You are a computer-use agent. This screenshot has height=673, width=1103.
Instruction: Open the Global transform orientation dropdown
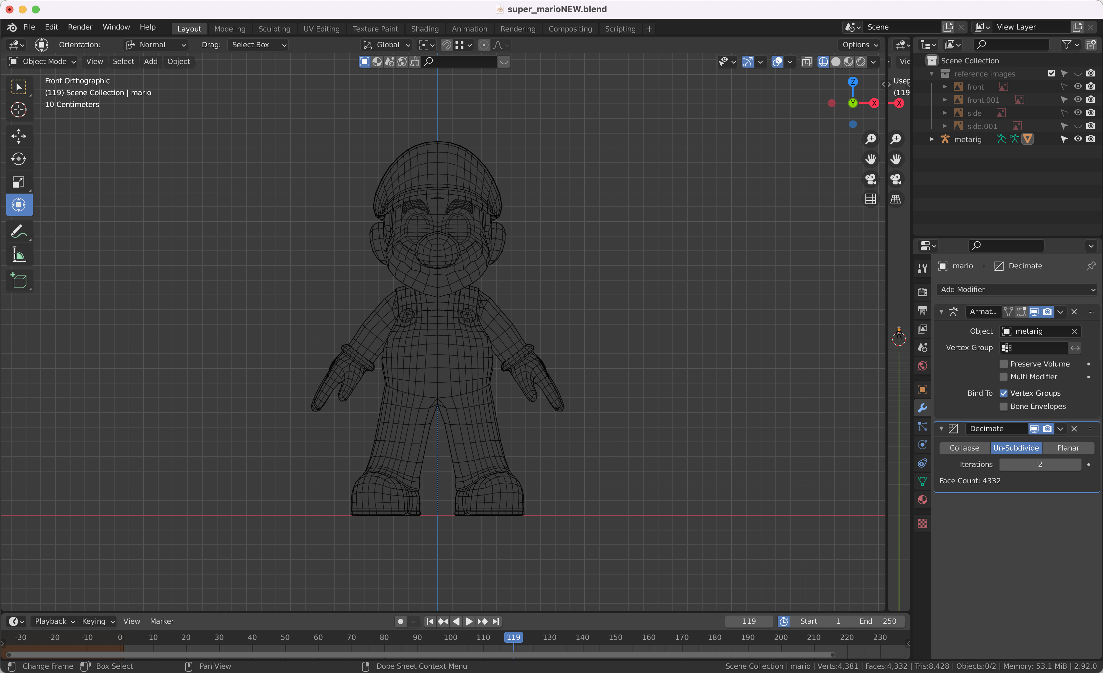[386, 45]
